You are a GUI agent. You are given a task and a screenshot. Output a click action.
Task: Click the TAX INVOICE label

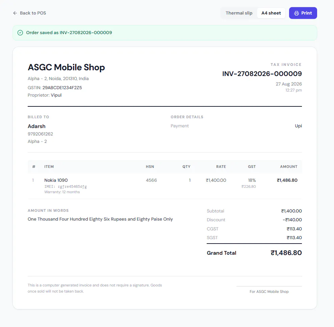(x=286, y=65)
